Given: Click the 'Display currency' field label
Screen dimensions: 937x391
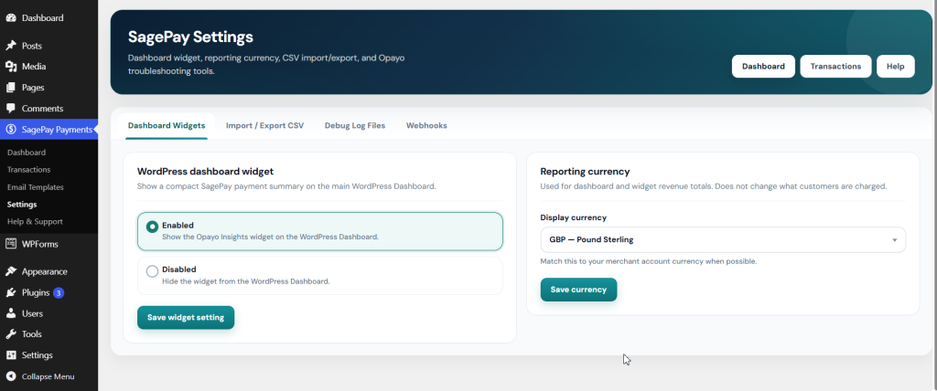Looking at the screenshot, I should [x=574, y=218].
